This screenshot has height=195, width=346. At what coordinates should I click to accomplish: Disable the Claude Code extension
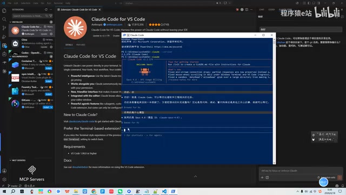[x=116, y=36]
